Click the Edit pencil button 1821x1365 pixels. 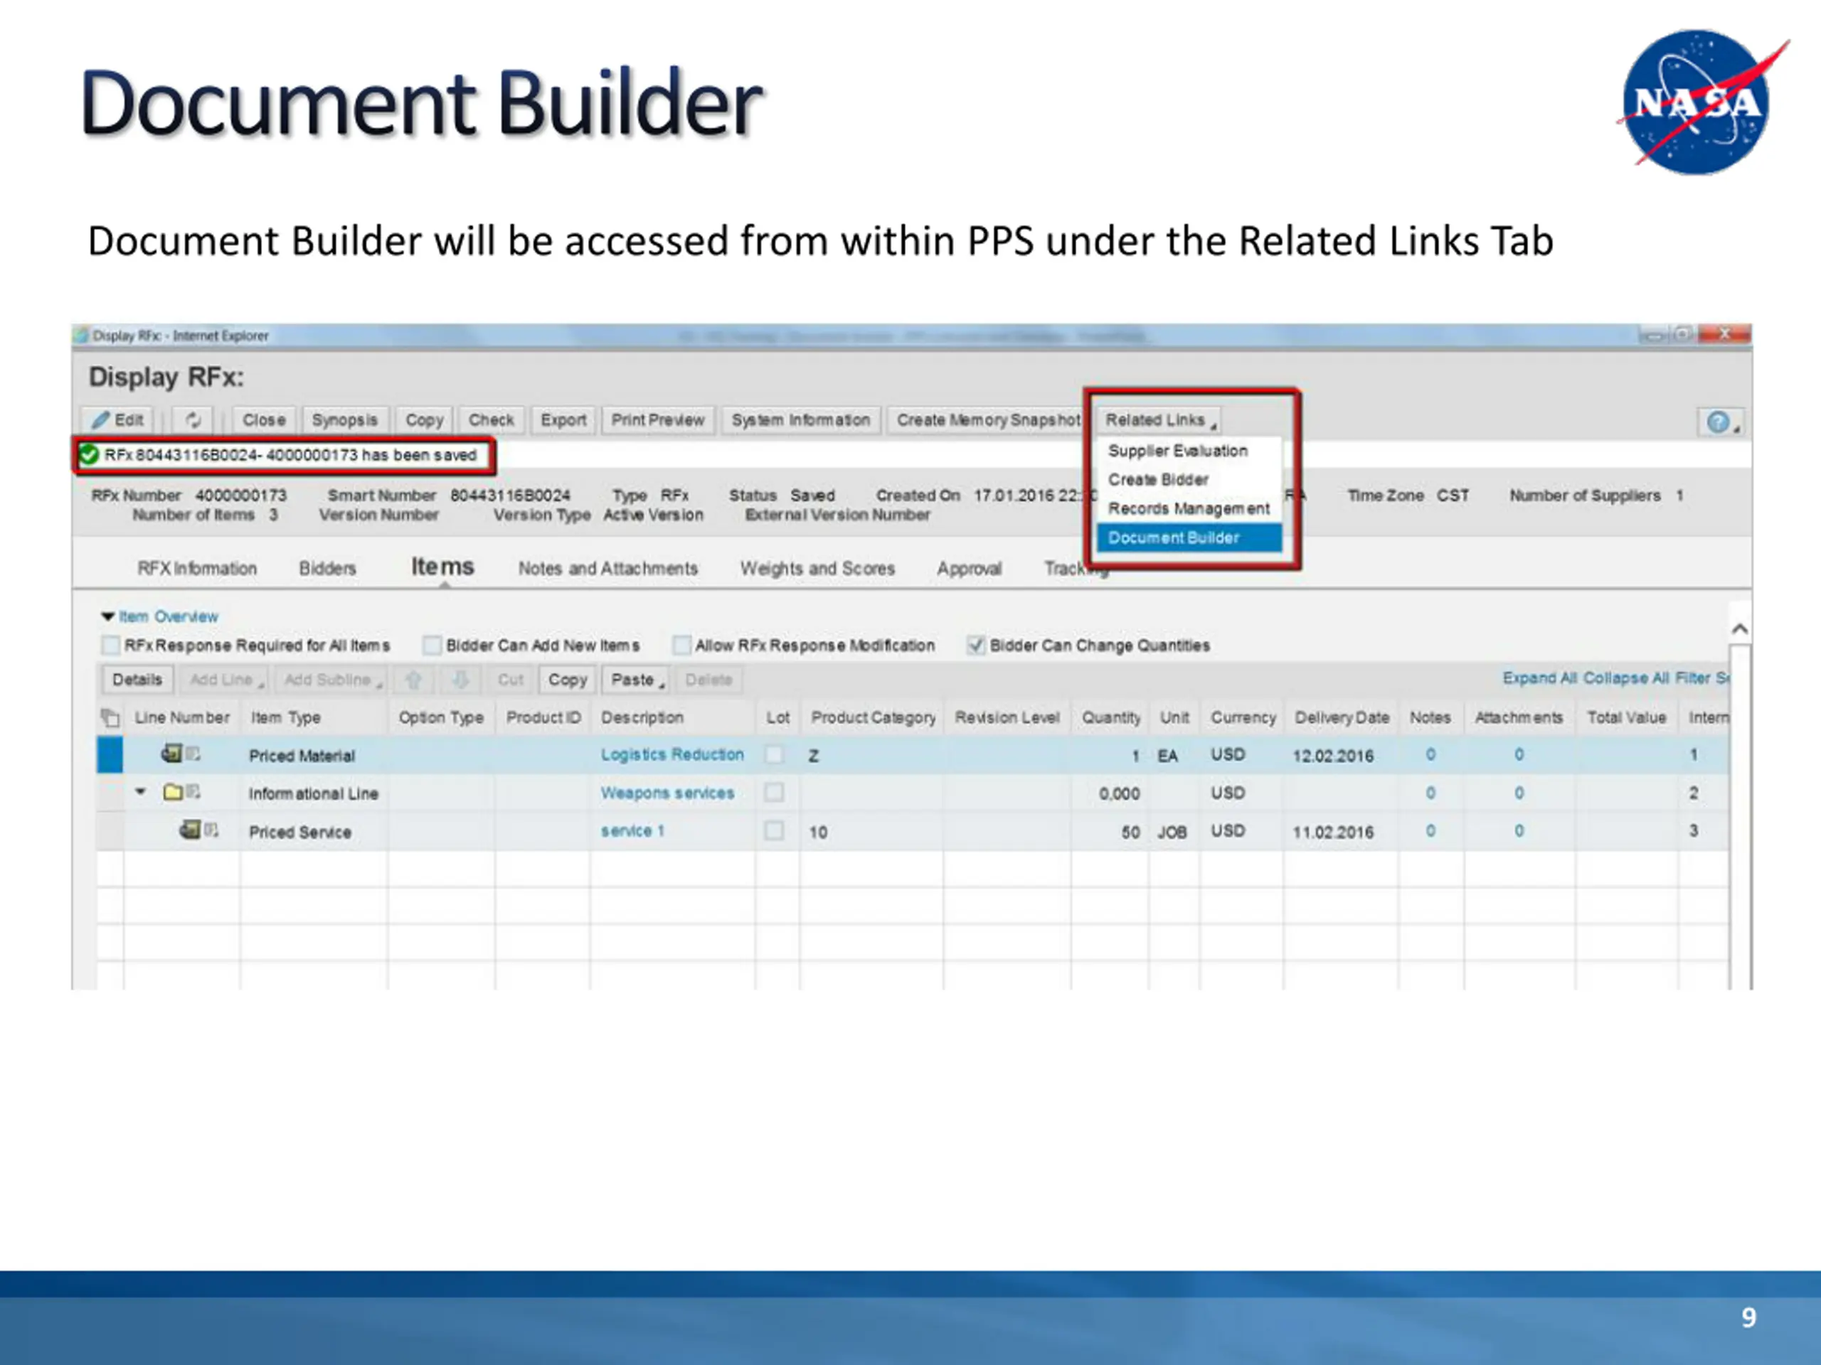[117, 419]
